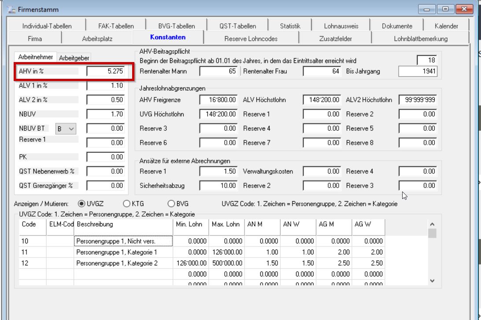
Task: Click 'Personengruppe 1, Nicht vers.' cell
Action: 123,241
